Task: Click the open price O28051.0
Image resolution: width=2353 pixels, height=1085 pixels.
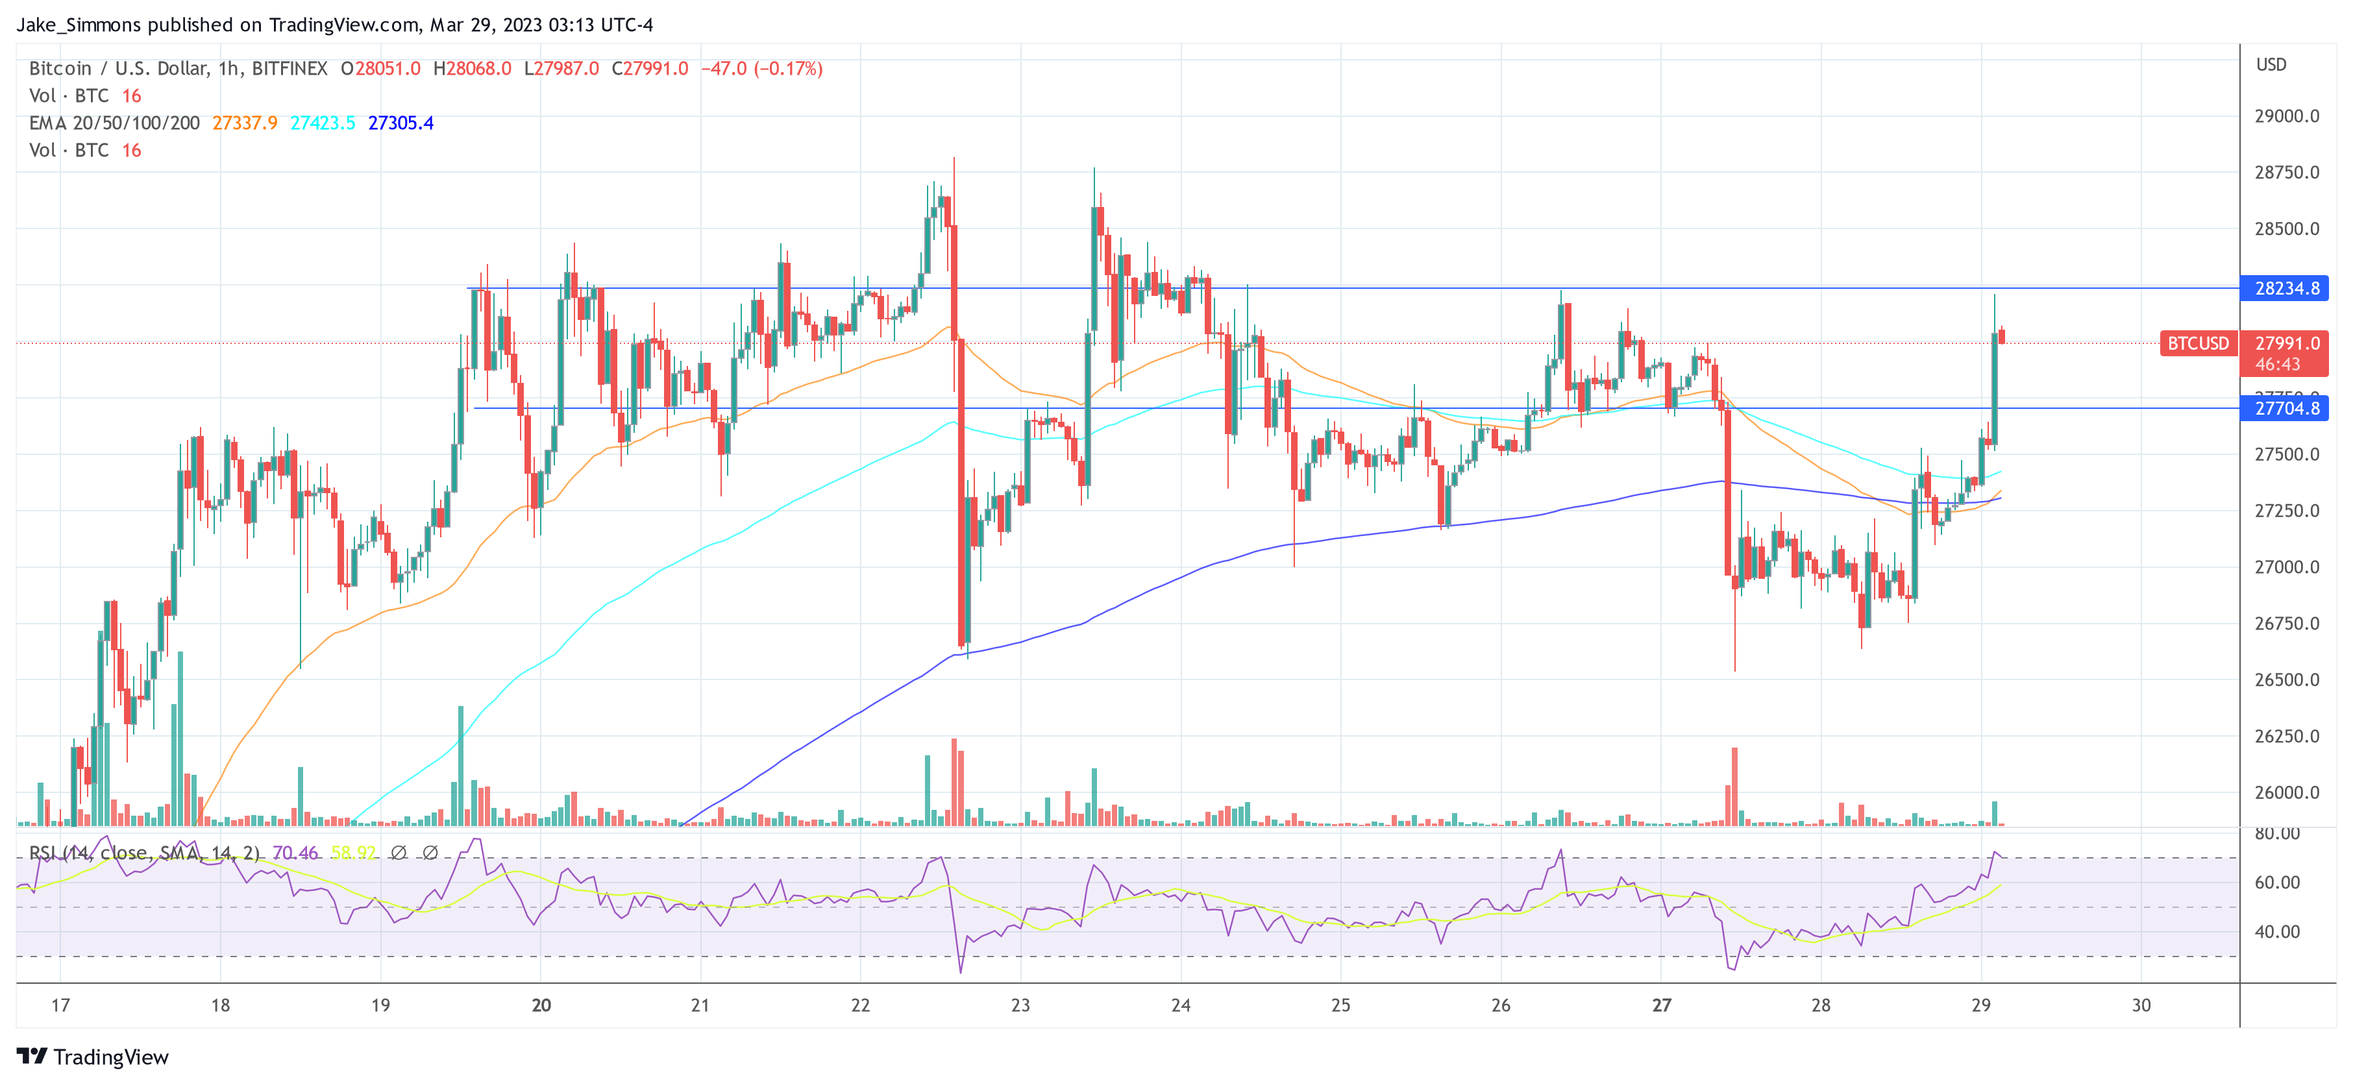Action: (380, 69)
